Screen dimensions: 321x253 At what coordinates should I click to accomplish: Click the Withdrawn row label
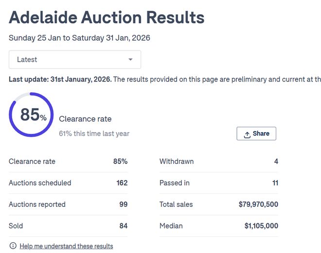pos(177,161)
